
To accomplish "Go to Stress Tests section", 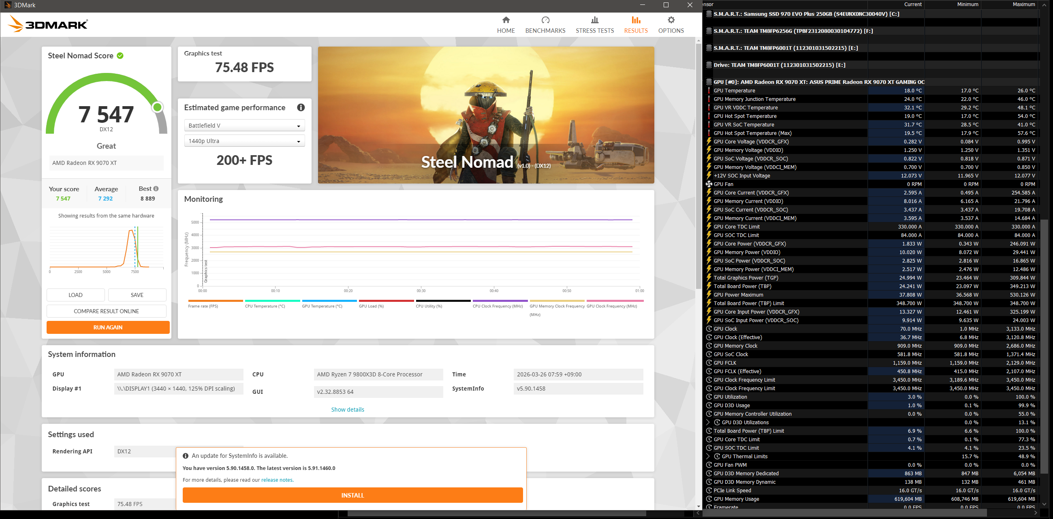I will coord(594,25).
